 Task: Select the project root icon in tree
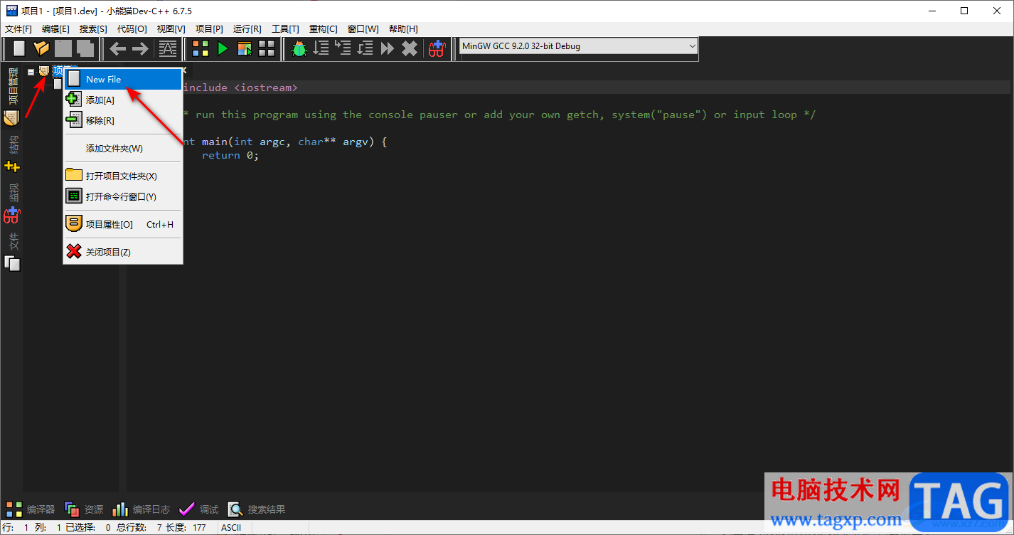[44, 71]
